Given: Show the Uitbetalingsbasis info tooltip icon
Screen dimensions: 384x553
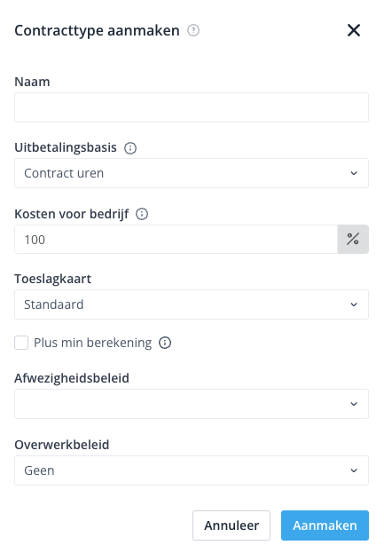Looking at the screenshot, I should 130,148.
